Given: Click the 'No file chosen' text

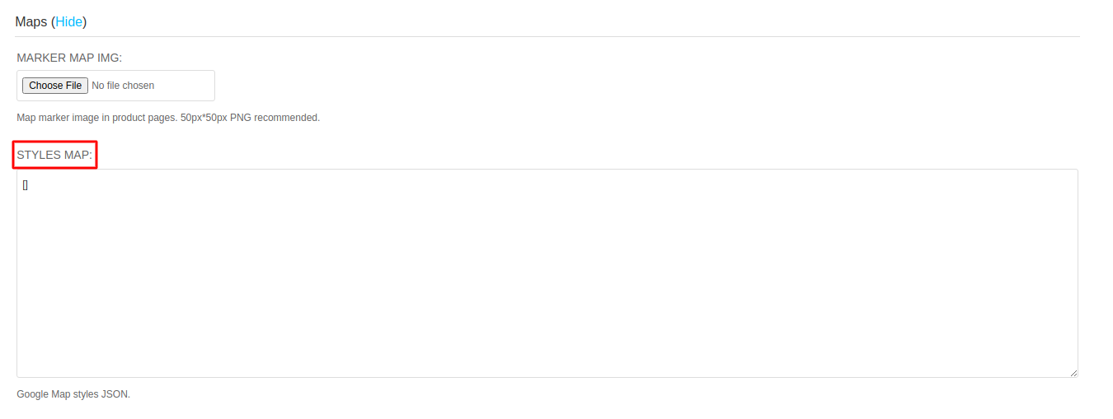Looking at the screenshot, I should click(123, 86).
